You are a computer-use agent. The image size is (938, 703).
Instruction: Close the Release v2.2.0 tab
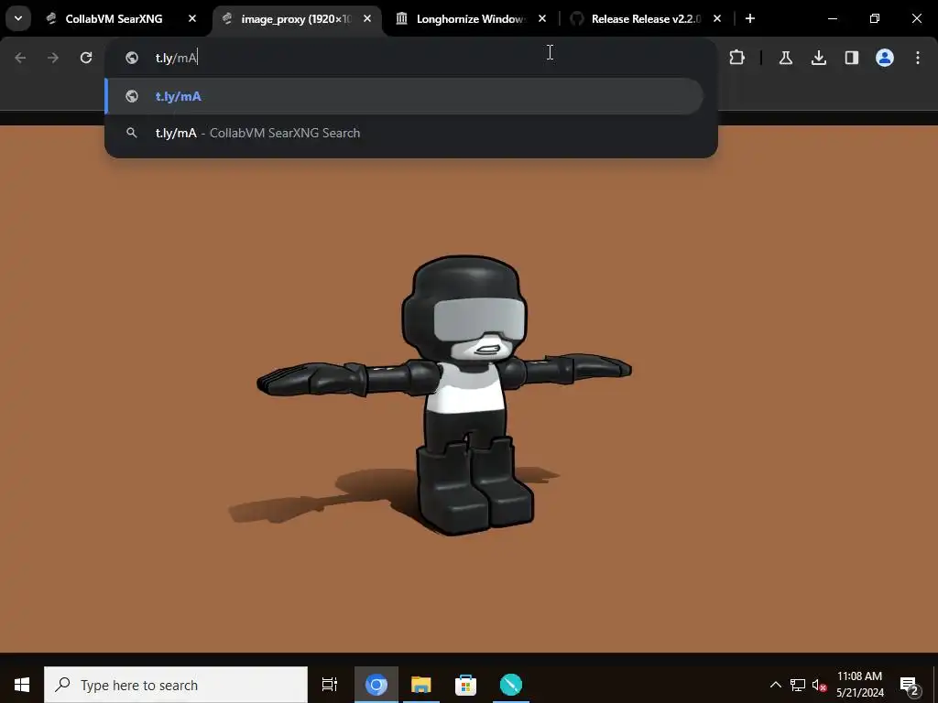(717, 18)
